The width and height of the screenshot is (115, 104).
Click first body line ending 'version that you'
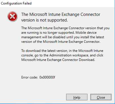pyautogui.click(x=65, y=28)
